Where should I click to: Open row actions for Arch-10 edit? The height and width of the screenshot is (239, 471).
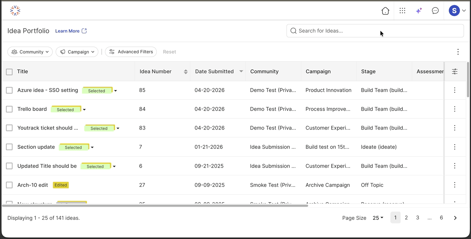coord(455,185)
